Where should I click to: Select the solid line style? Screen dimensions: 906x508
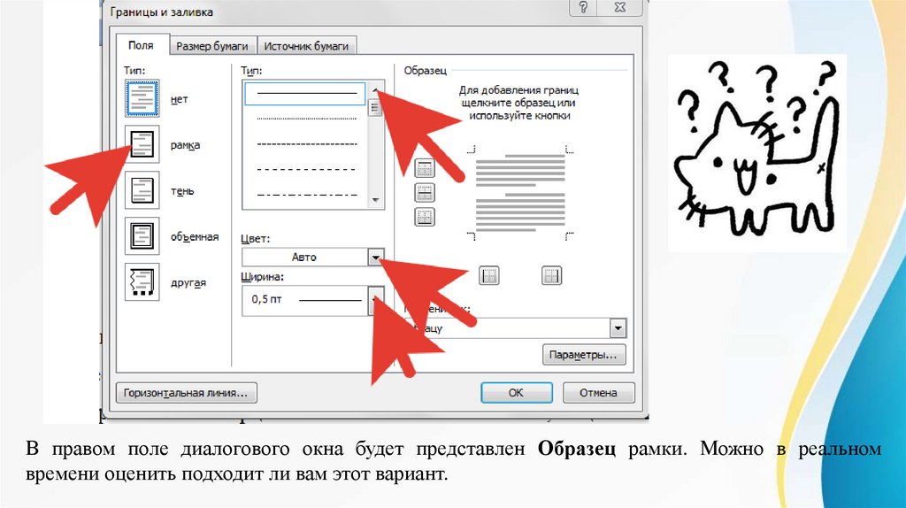click(x=305, y=93)
